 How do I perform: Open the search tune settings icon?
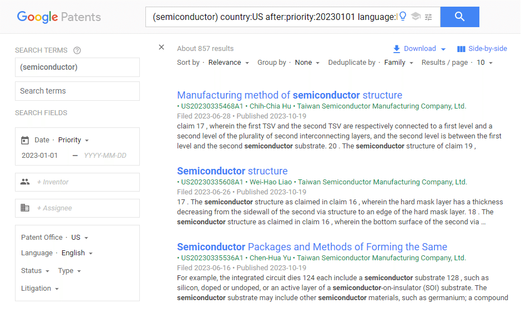coord(428,17)
